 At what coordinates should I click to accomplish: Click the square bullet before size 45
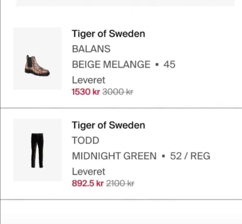tap(157, 65)
